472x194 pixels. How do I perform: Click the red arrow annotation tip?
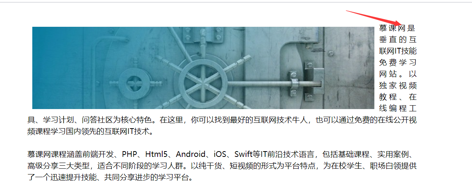click(x=400, y=23)
